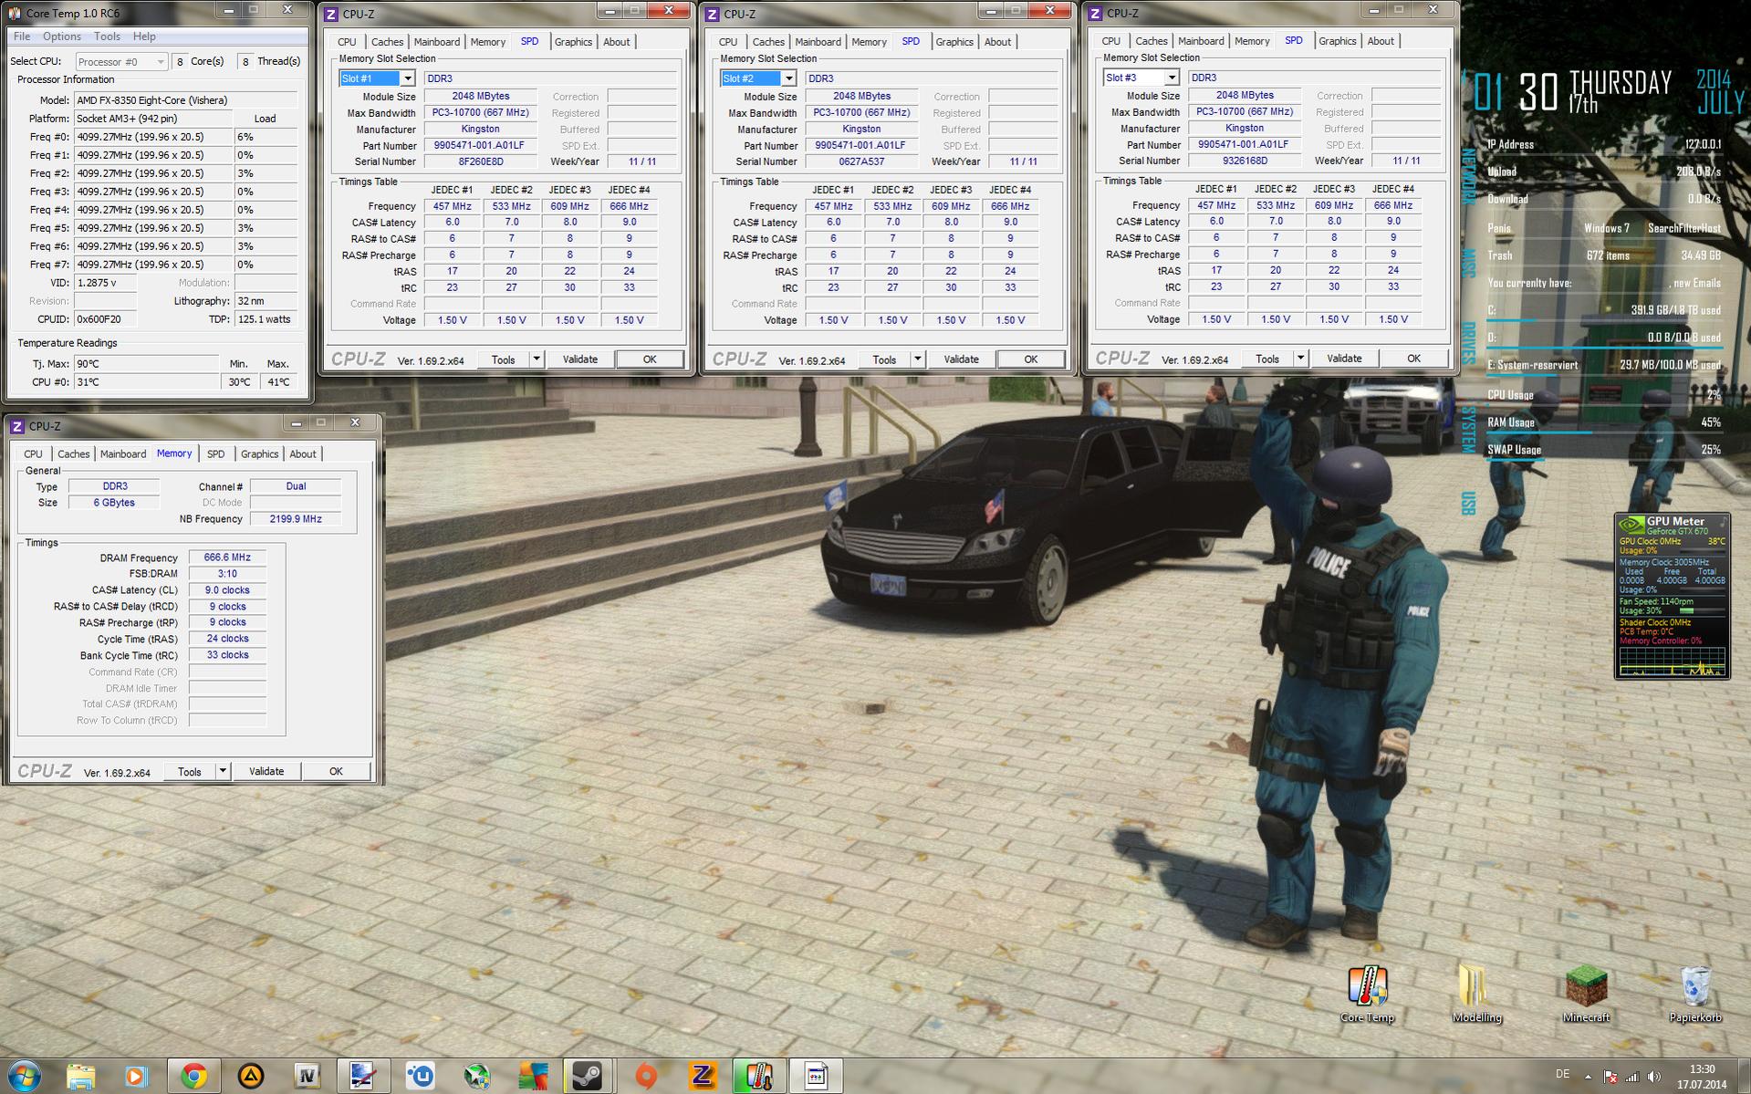Image resolution: width=1751 pixels, height=1094 pixels.
Task: Click the VID value 1.2875 v
Action: [106, 283]
